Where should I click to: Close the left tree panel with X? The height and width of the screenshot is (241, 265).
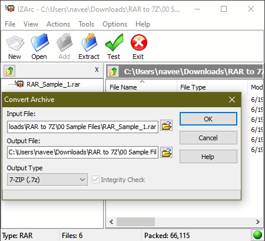pos(97,70)
